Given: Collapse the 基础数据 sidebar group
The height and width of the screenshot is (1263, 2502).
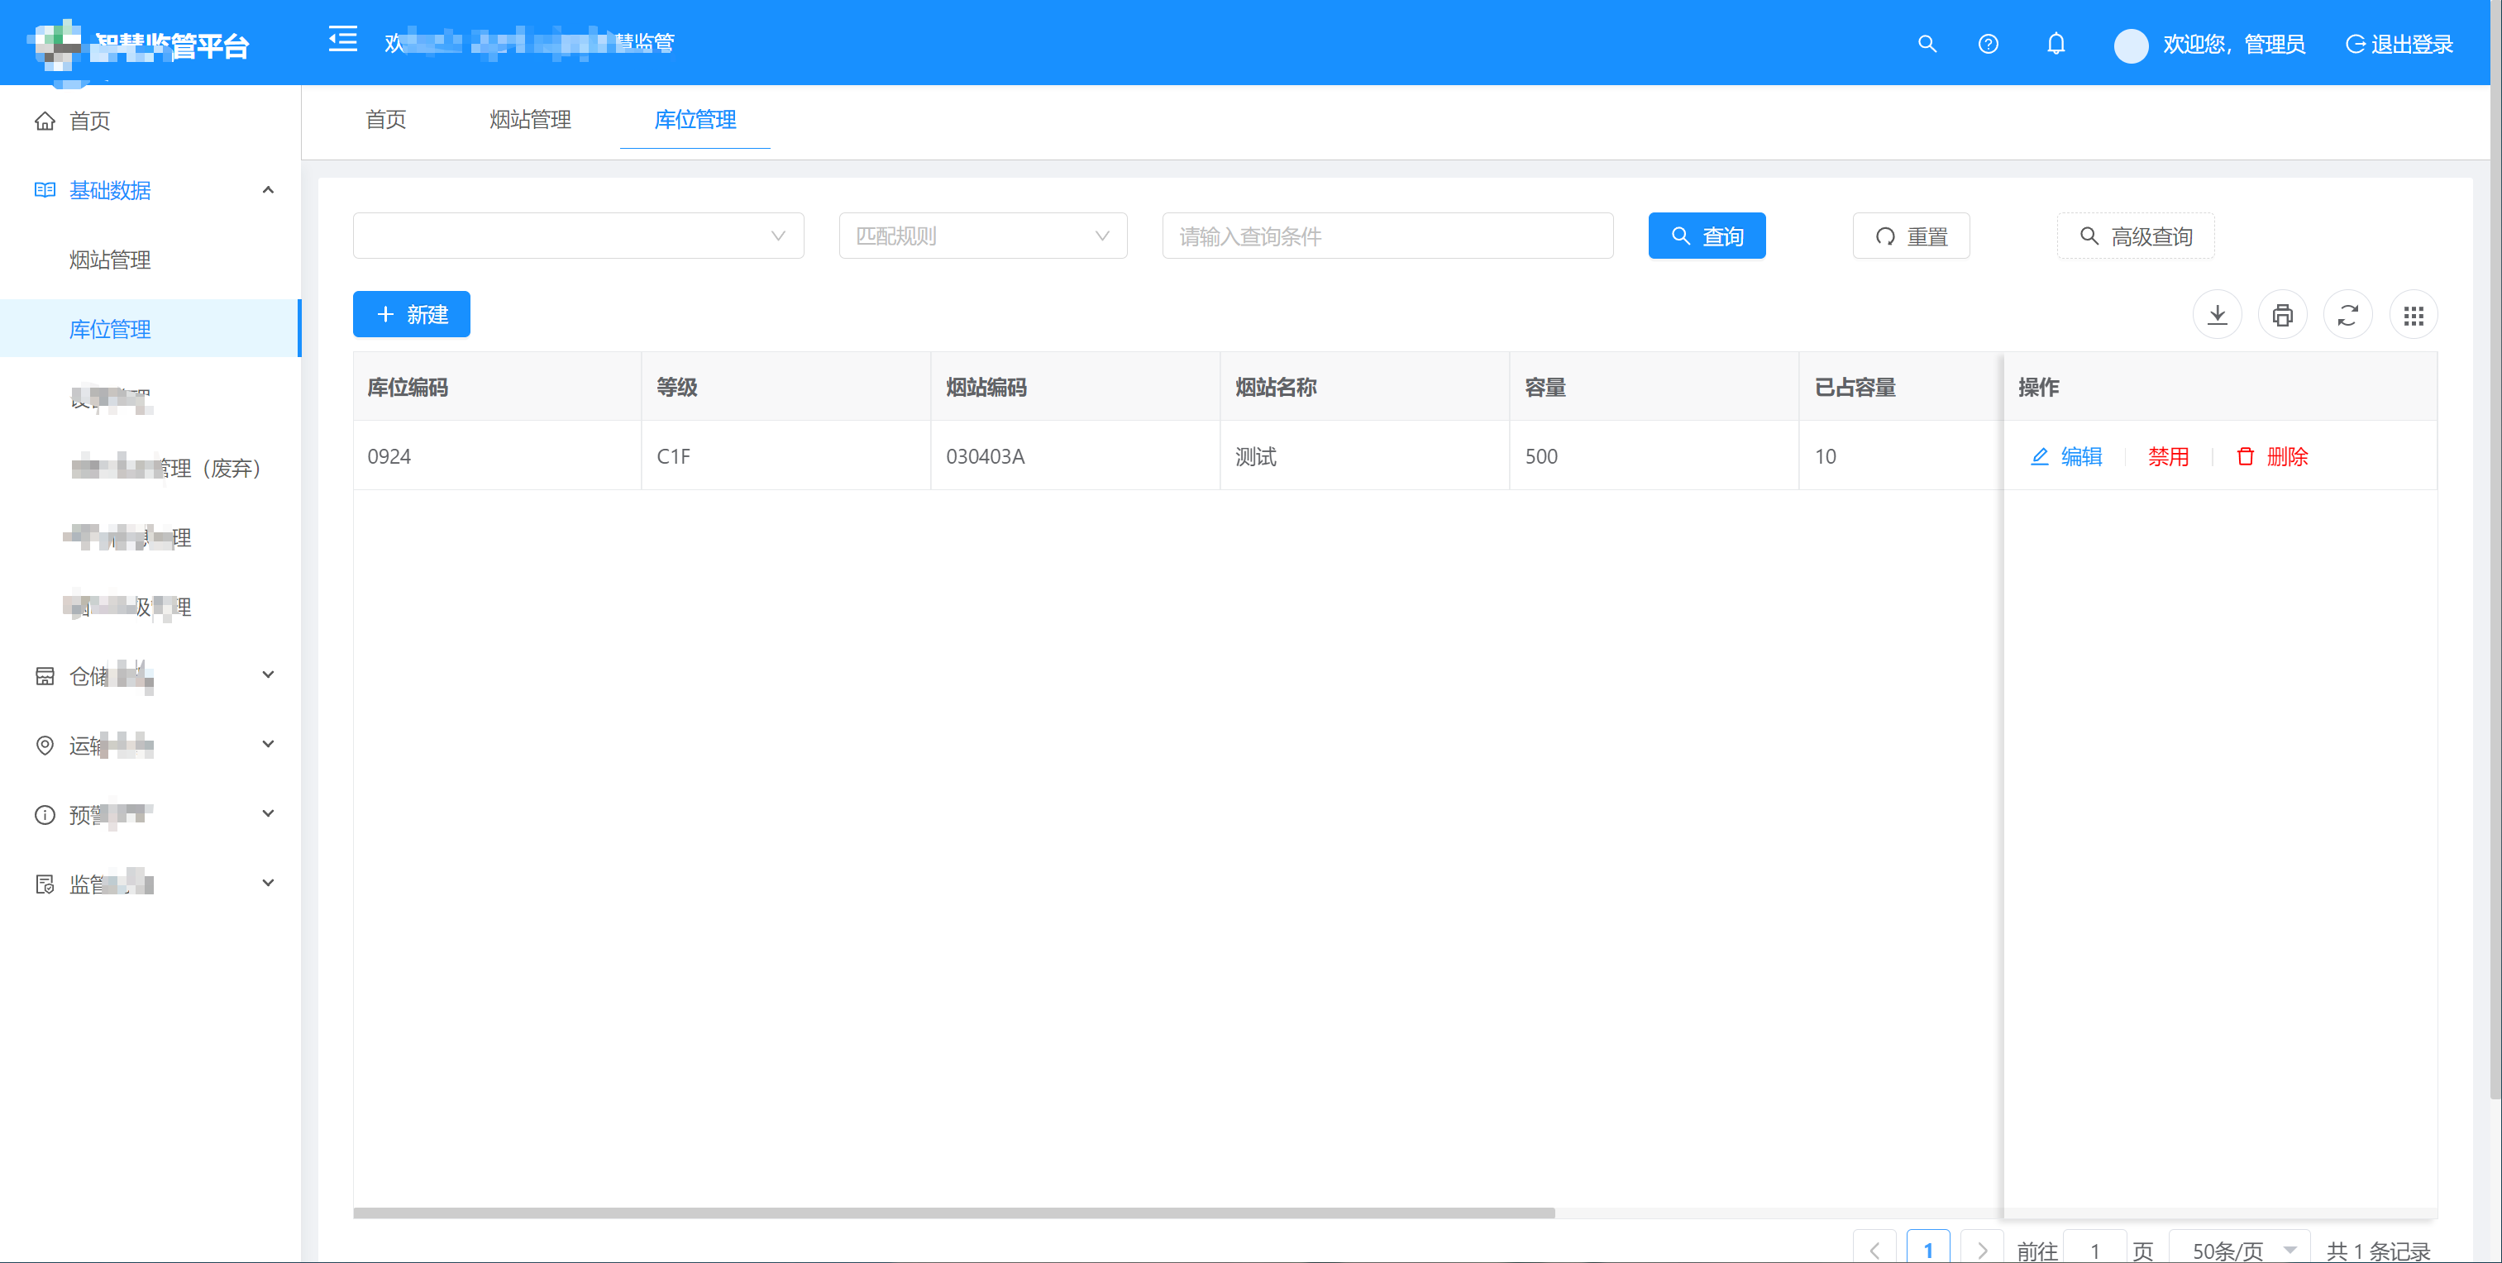Looking at the screenshot, I should (150, 190).
